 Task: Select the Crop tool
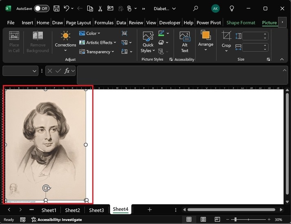tap(226, 40)
